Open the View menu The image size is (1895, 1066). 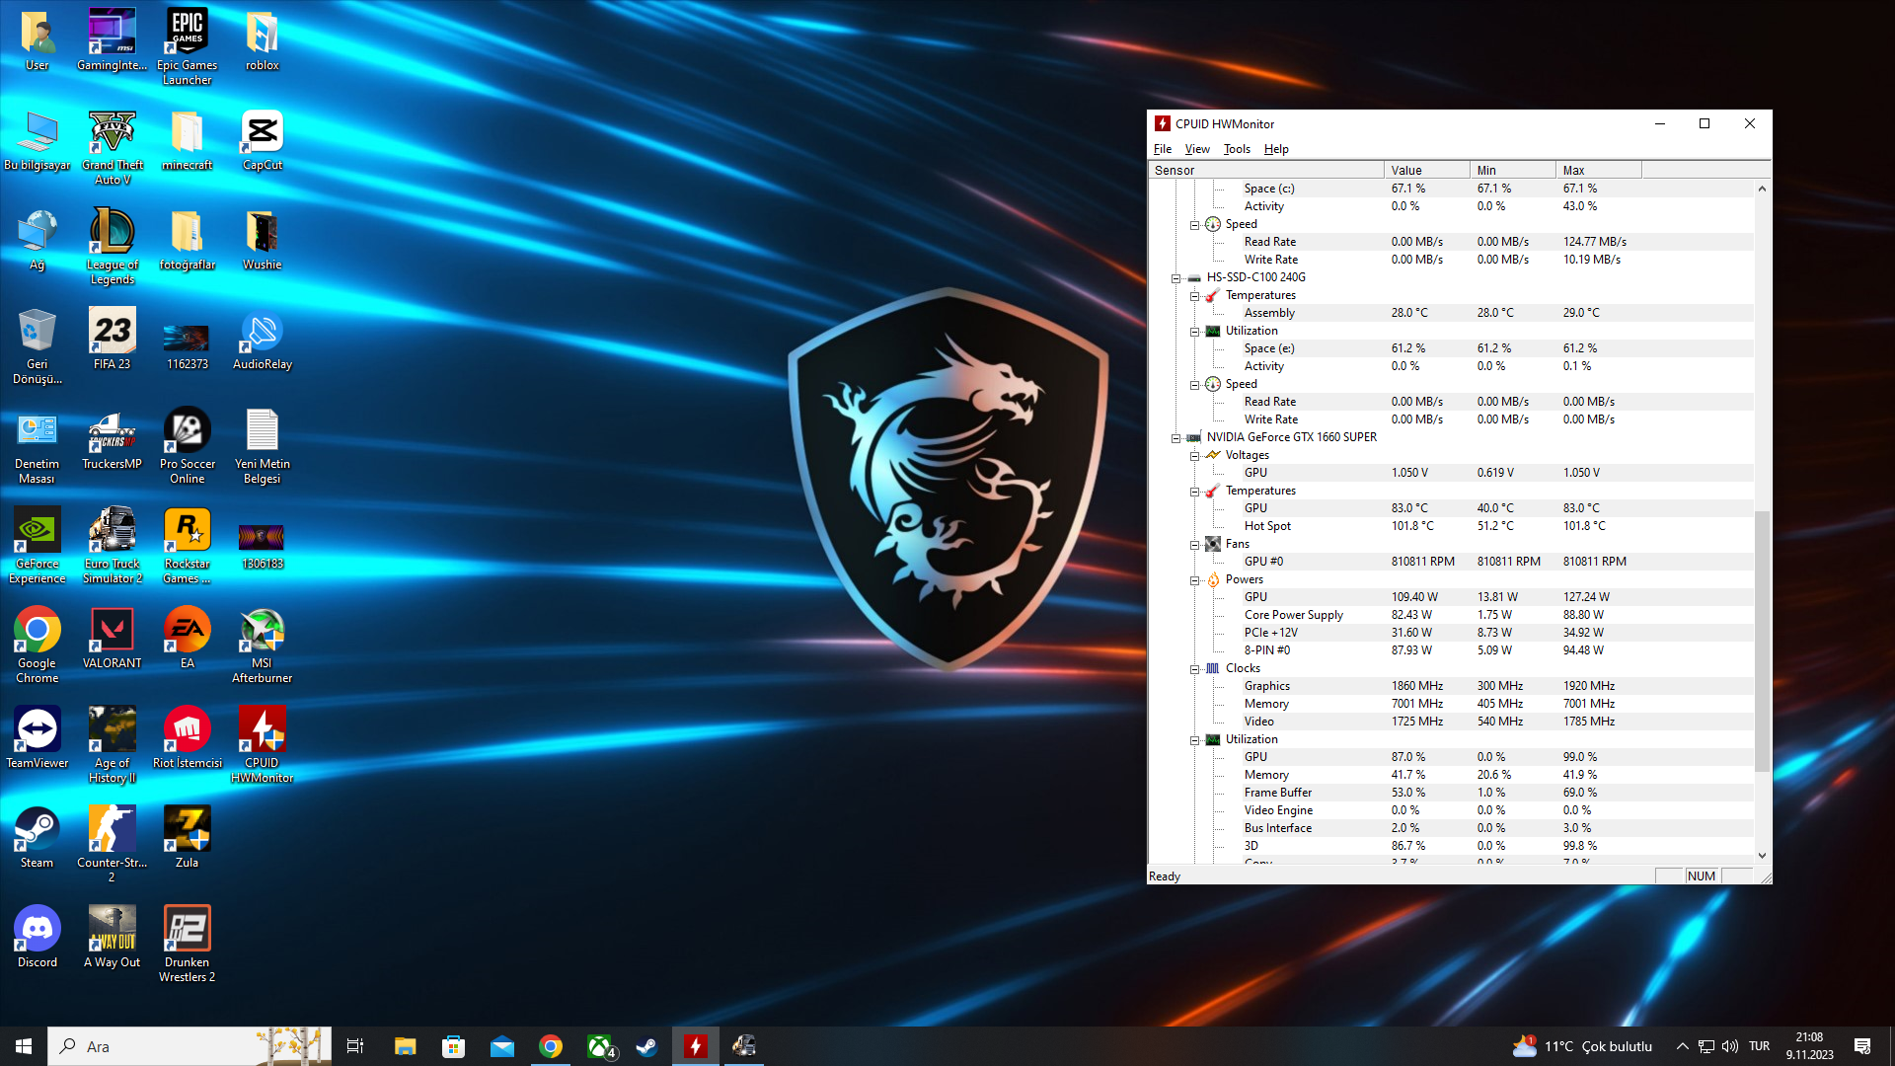click(1196, 149)
